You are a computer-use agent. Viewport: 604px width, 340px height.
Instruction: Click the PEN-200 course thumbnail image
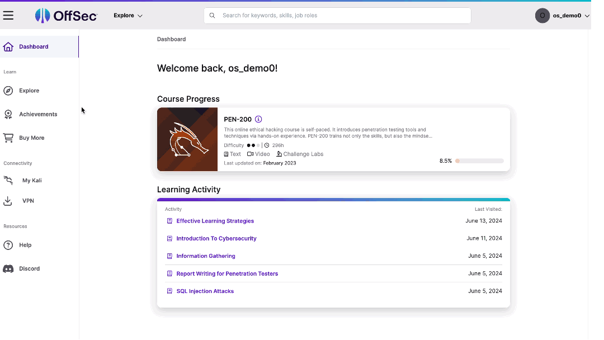click(x=187, y=139)
